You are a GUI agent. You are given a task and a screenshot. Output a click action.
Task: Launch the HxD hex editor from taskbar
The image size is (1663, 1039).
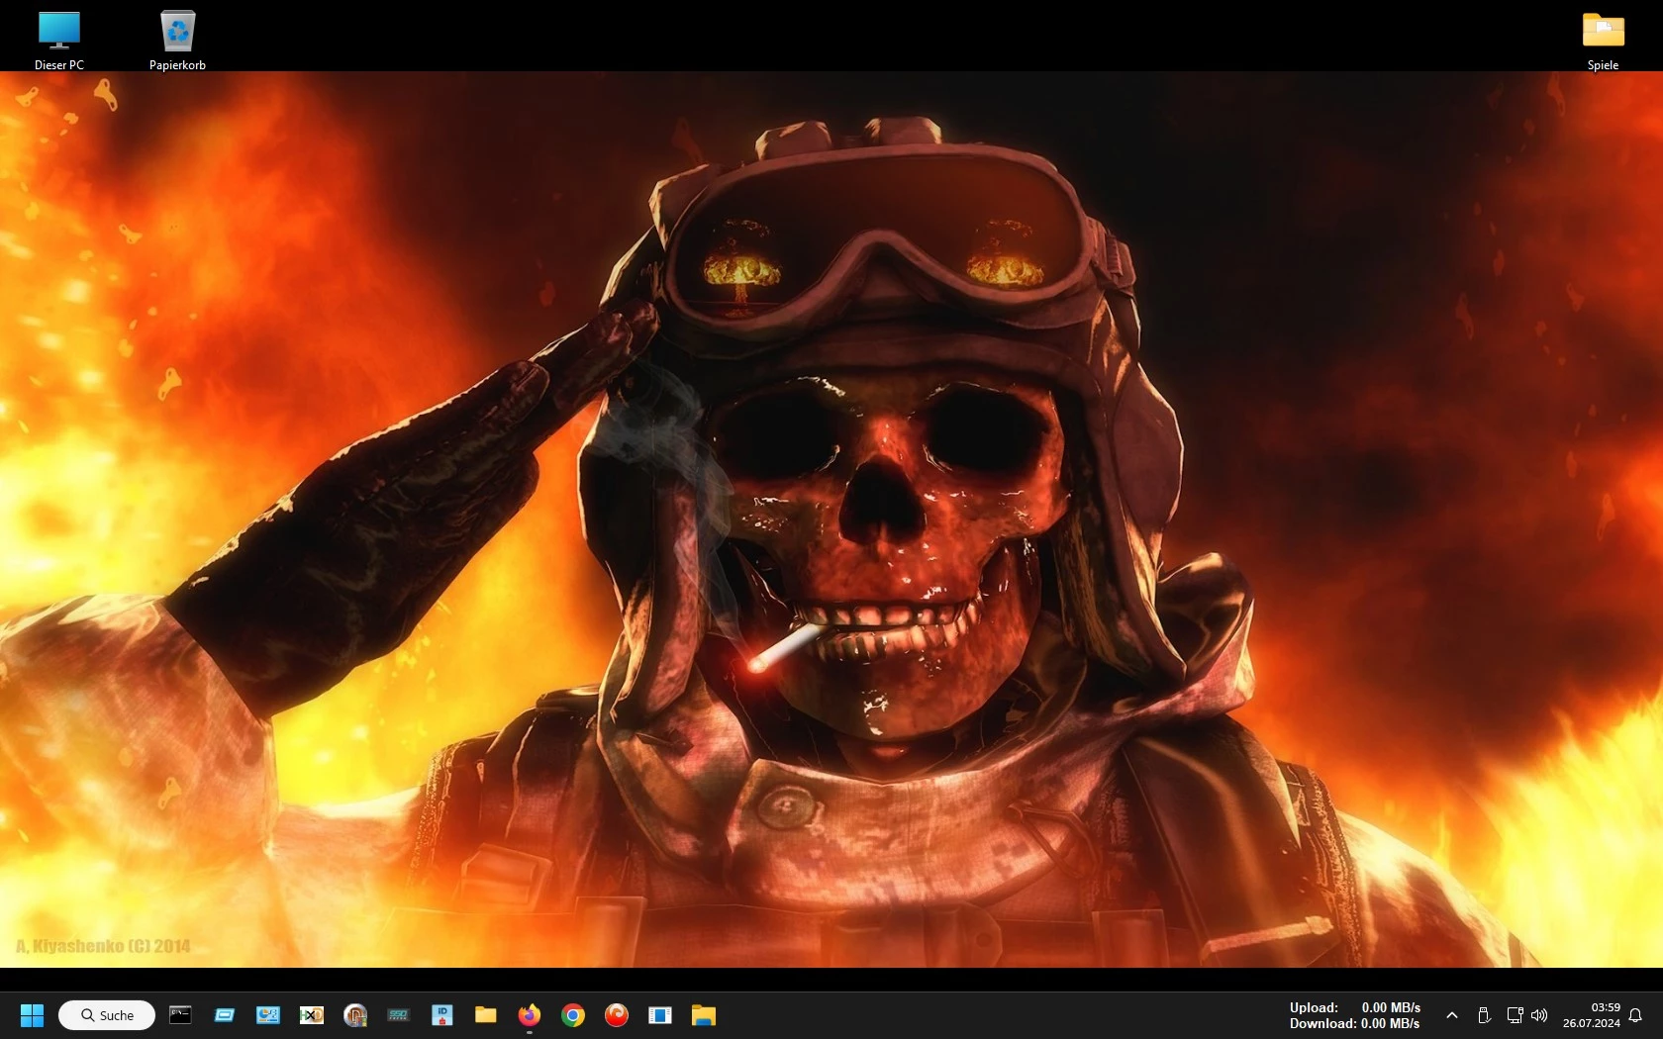coord(312,1014)
